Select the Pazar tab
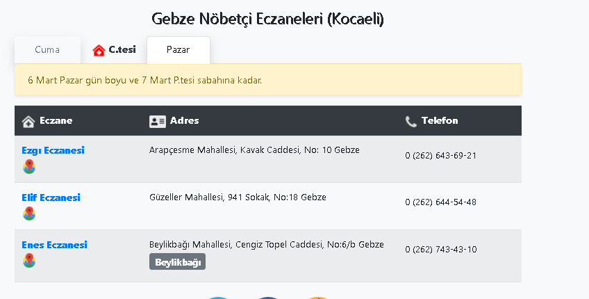This screenshot has height=299, width=589. 178,50
